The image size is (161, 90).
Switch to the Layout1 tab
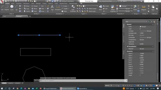[11, 83]
